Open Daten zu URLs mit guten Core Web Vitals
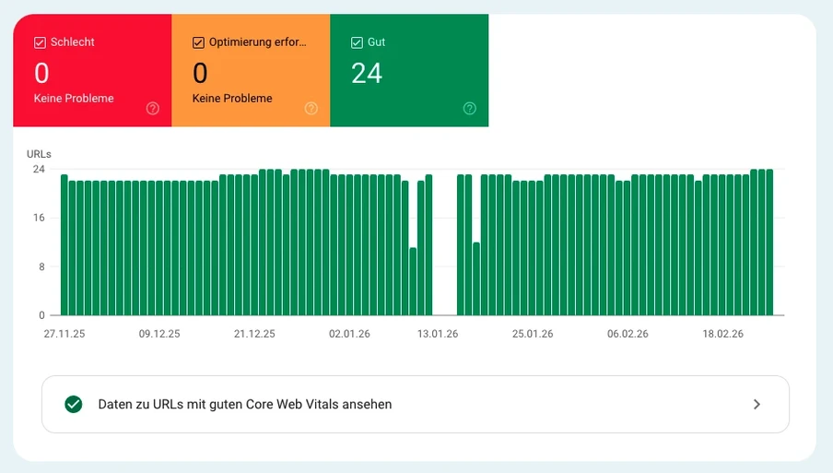Screen dimensions: 833x473 click(x=245, y=404)
